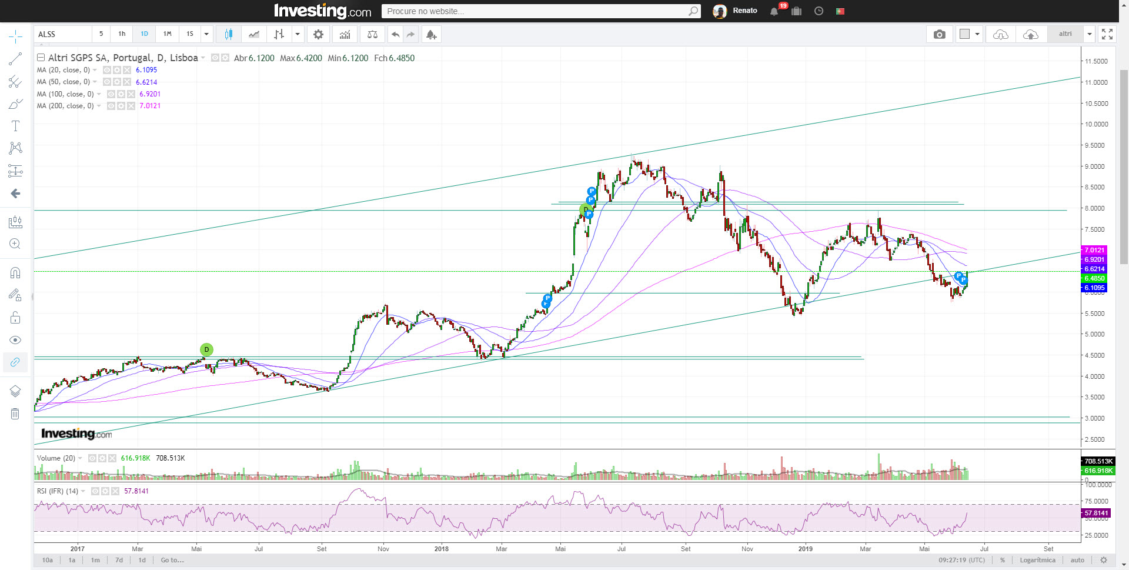This screenshot has width=1129, height=570.
Task: Click the add alert bell icon
Action: (x=431, y=34)
